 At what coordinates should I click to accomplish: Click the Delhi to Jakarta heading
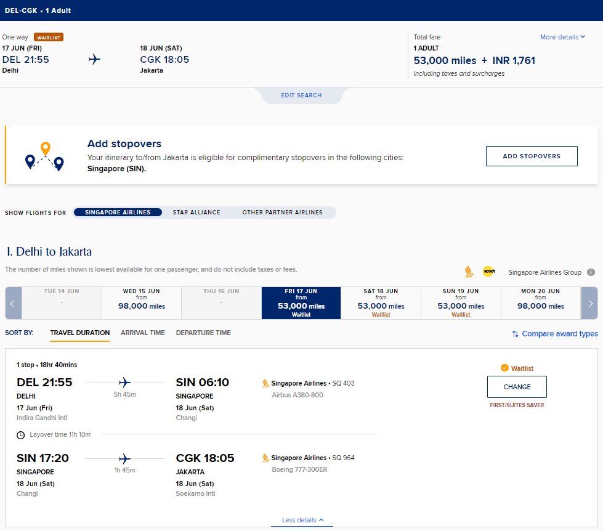click(49, 251)
